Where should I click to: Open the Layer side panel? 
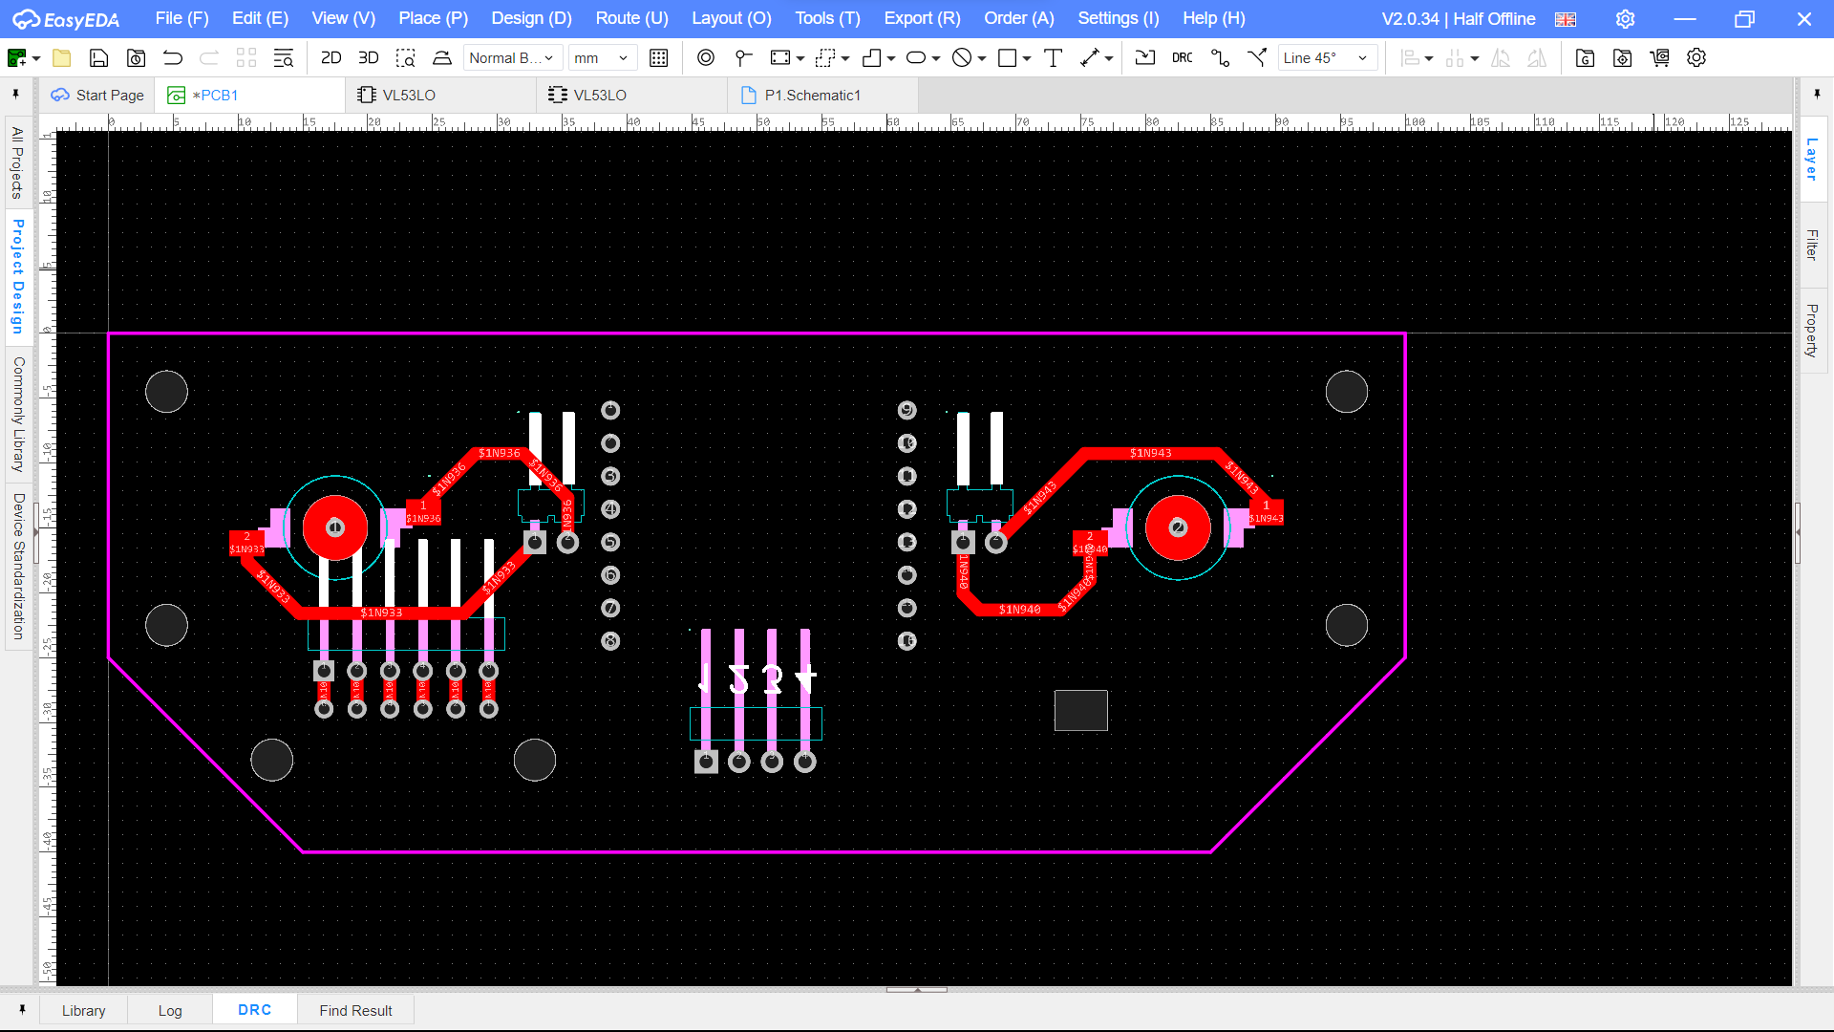tap(1812, 160)
